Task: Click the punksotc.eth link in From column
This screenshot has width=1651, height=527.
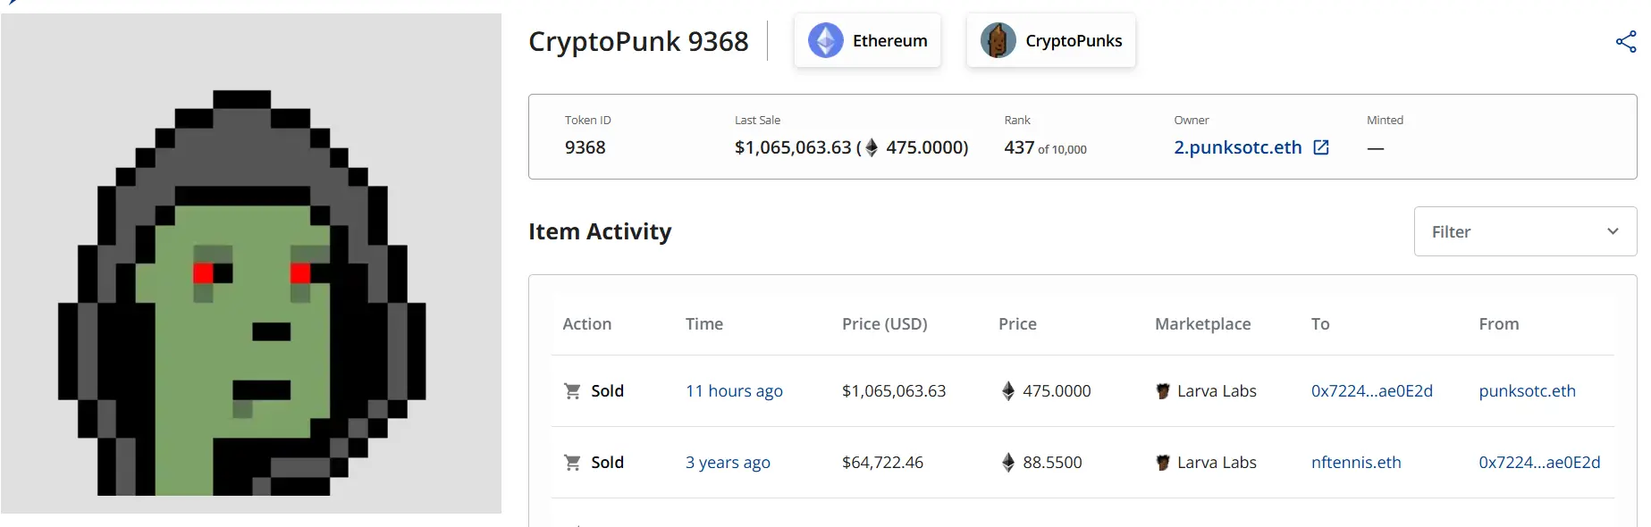Action: tap(1526, 390)
